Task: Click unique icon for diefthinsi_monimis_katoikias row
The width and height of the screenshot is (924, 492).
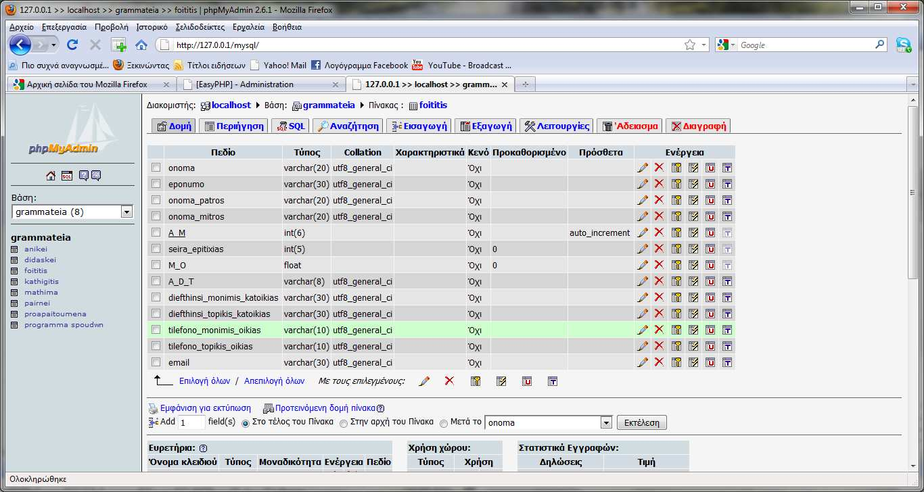Action: tap(710, 297)
